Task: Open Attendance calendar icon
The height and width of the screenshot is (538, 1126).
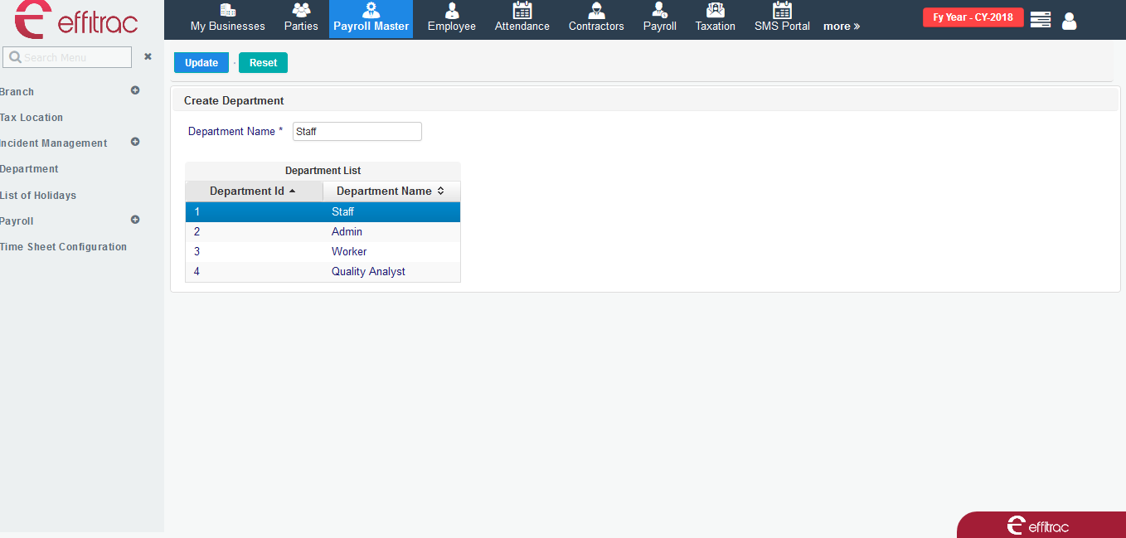Action: (x=522, y=10)
